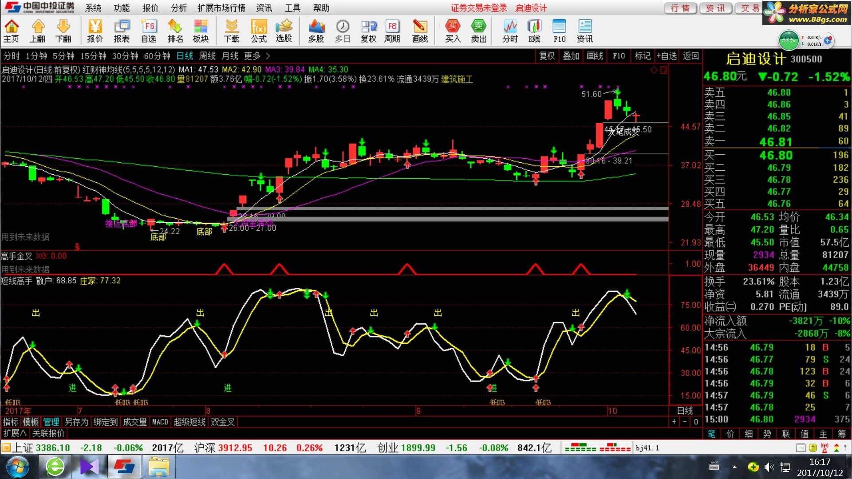Switch to the 60分钟 period tab

(157, 56)
